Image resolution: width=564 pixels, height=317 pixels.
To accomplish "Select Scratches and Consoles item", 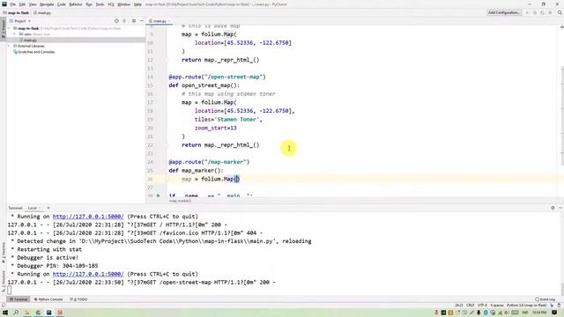I will pyautogui.click(x=33, y=52).
